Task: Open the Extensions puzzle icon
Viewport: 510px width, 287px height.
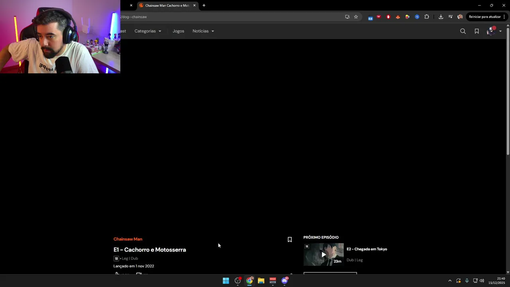Action: [x=427, y=17]
